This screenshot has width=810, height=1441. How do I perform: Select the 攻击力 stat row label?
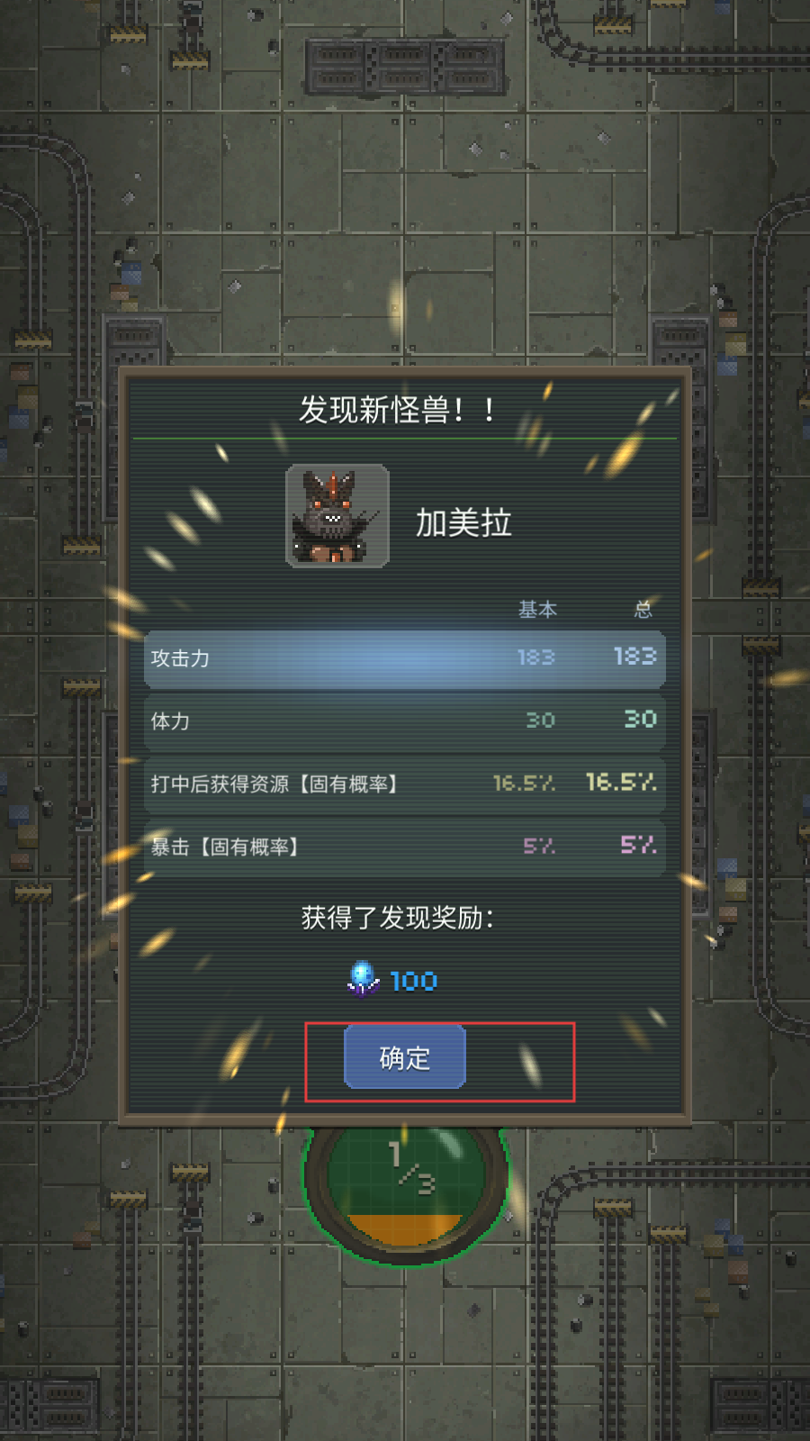click(180, 658)
